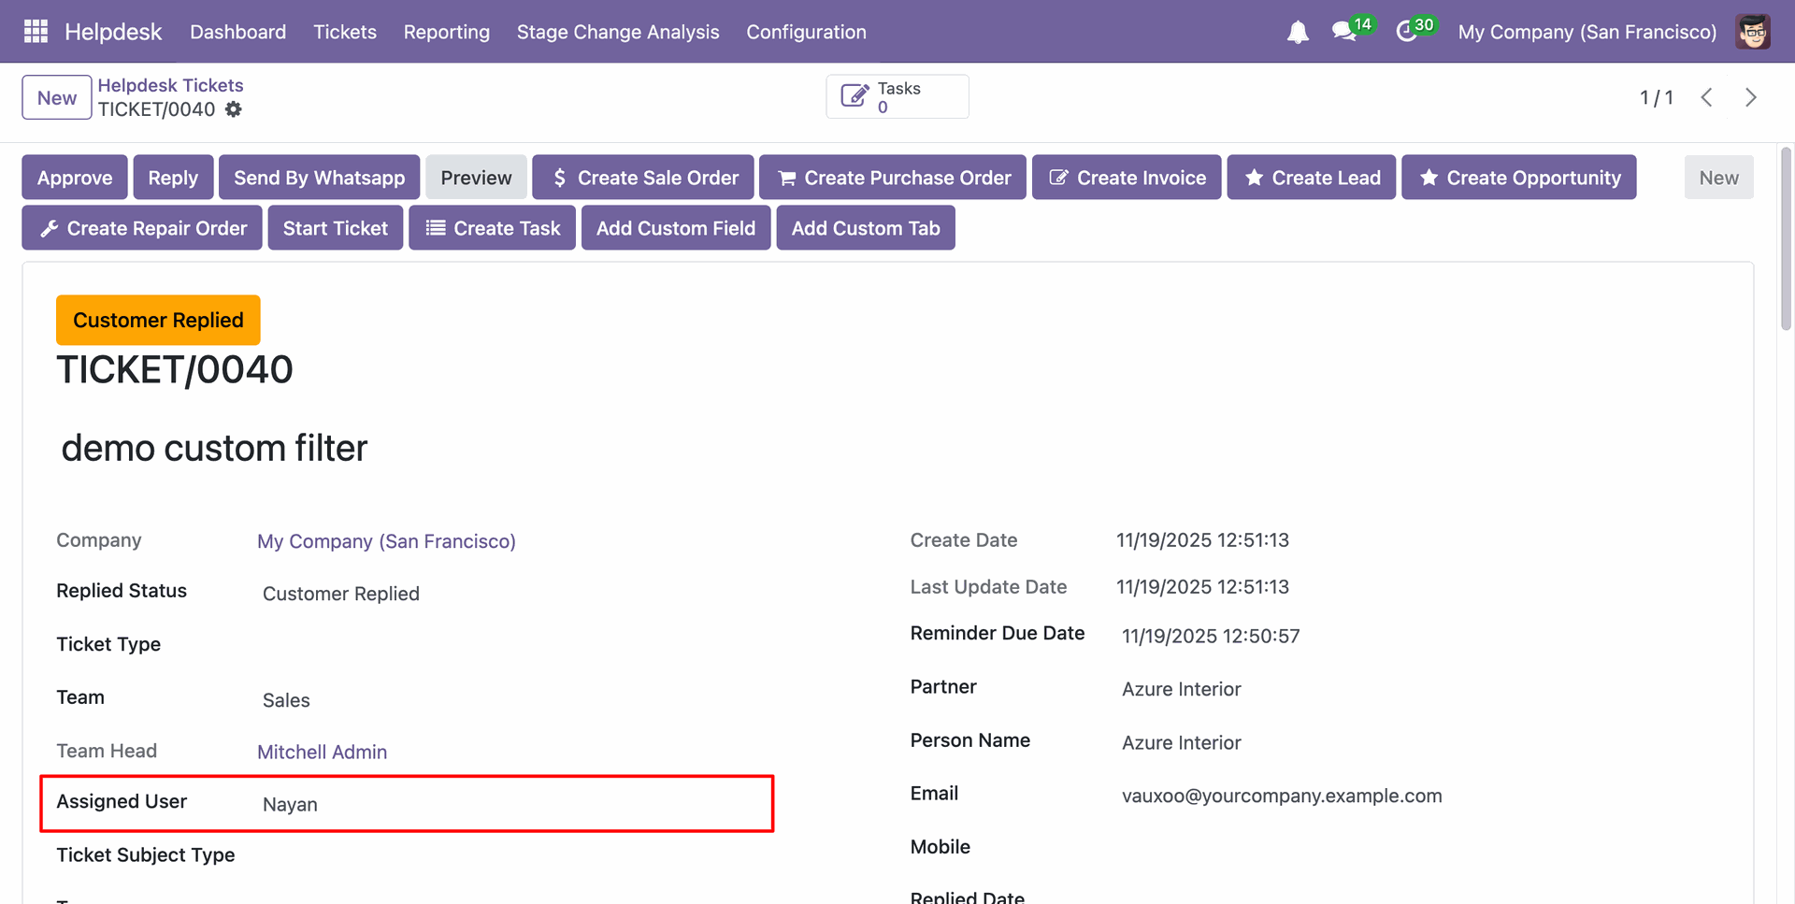The height and width of the screenshot is (904, 1795).
Task: Open the Configuration menu
Action: coord(806,32)
